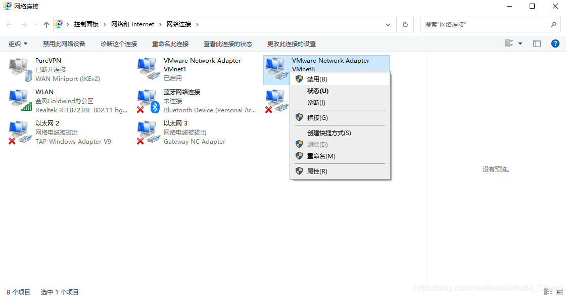Screen dimensions: 566x297
Task: Click the window title bar network icon
Action: pos(7,6)
